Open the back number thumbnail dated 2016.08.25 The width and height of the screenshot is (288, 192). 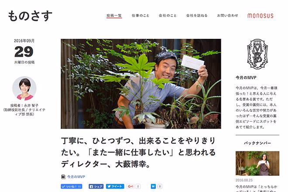(257, 163)
